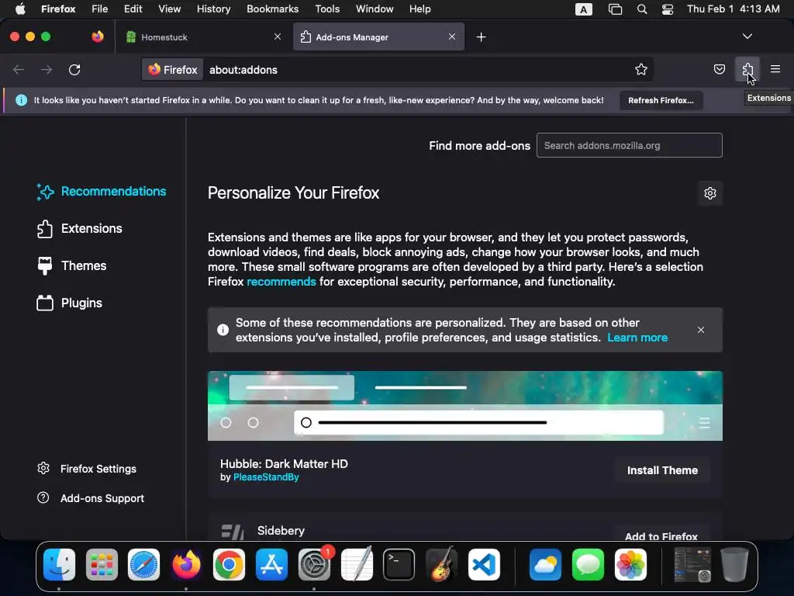Switch to the Homestuck tab
This screenshot has height=596, width=794.
(204, 37)
